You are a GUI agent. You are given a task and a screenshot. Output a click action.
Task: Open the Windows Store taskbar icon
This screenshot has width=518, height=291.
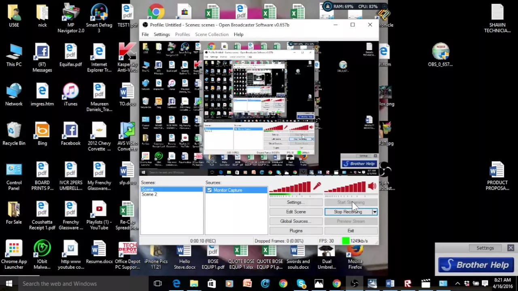(x=212, y=283)
